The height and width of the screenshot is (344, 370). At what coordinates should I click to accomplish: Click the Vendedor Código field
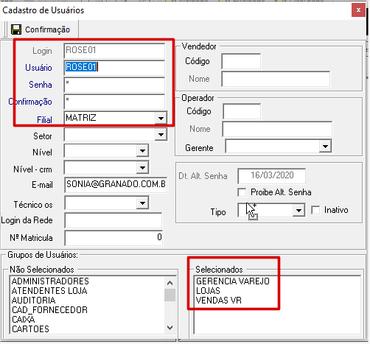pyautogui.click(x=241, y=61)
